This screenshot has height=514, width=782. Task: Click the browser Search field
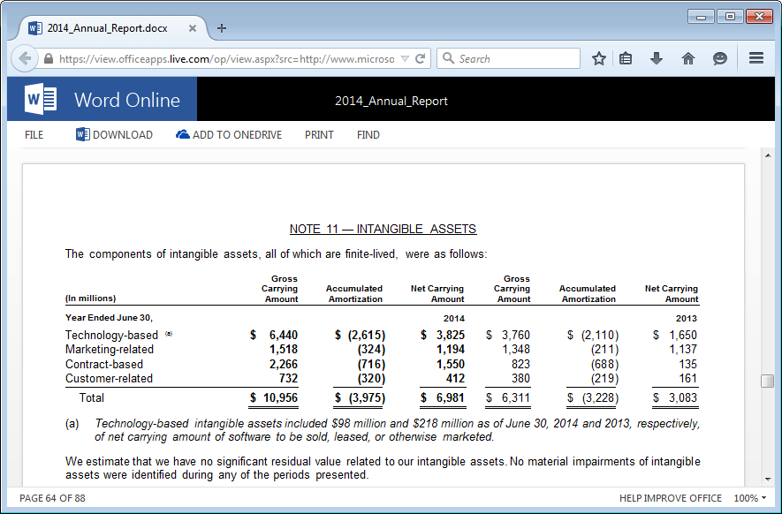508,58
